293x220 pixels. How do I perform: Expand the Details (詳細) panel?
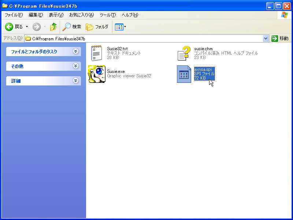(x=76, y=80)
